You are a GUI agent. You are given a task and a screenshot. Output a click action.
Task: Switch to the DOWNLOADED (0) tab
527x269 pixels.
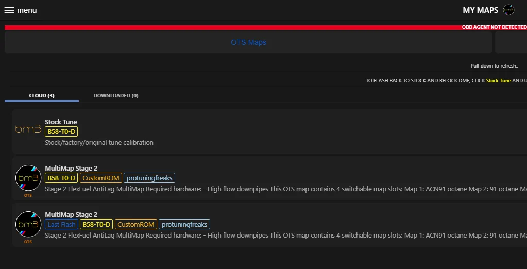(115, 95)
